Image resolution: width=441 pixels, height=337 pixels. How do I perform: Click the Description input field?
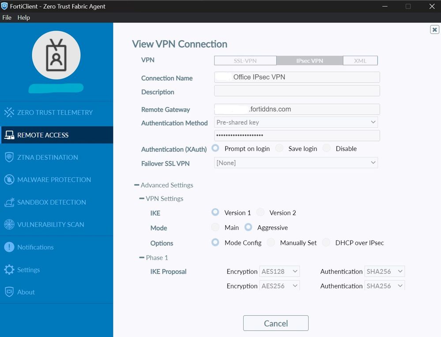pyautogui.click(x=297, y=91)
